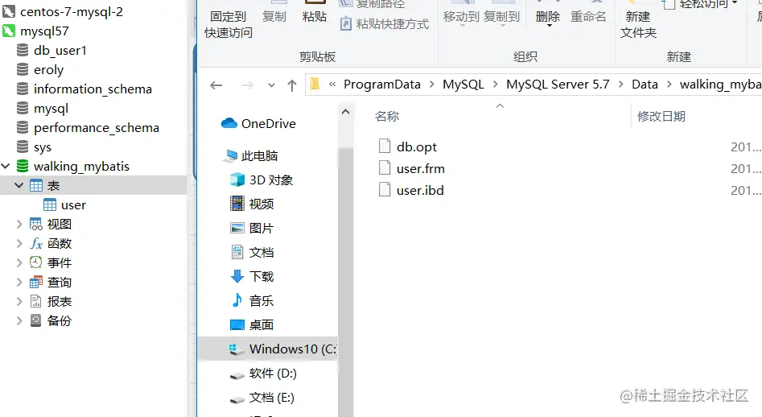This screenshot has height=417, width=762.
Task: Go up one folder level
Action: pyautogui.click(x=292, y=85)
